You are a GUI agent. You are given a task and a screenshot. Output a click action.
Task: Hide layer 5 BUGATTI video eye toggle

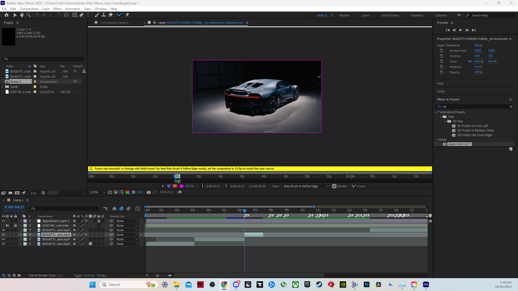click(x=3, y=239)
